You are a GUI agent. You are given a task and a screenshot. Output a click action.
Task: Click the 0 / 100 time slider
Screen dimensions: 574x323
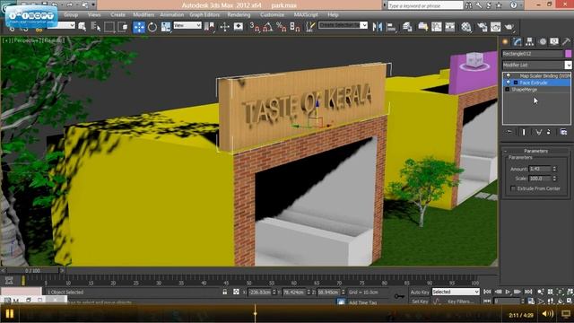tap(32, 271)
